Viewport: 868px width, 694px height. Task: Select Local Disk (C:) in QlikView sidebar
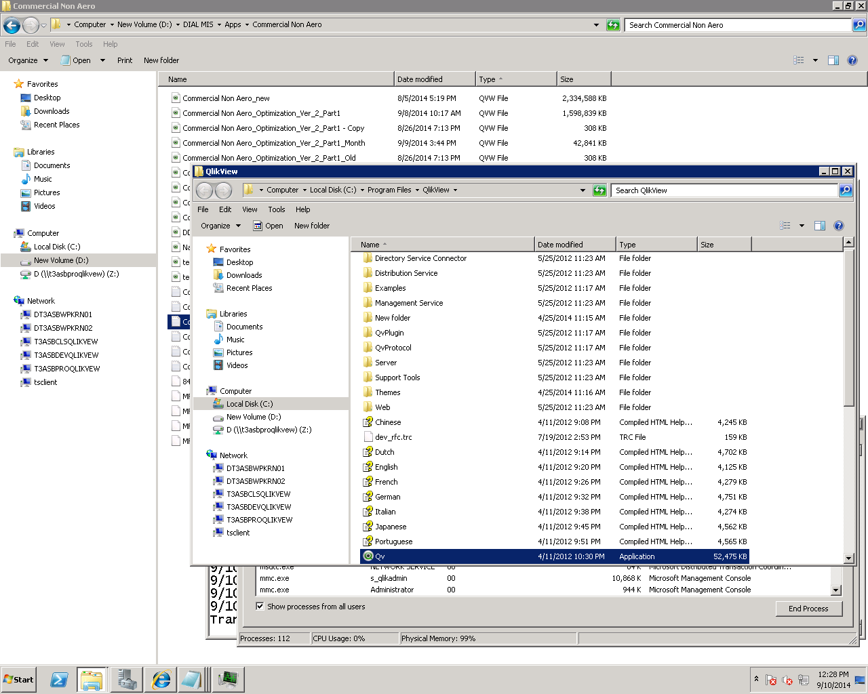[x=249, y=404]
